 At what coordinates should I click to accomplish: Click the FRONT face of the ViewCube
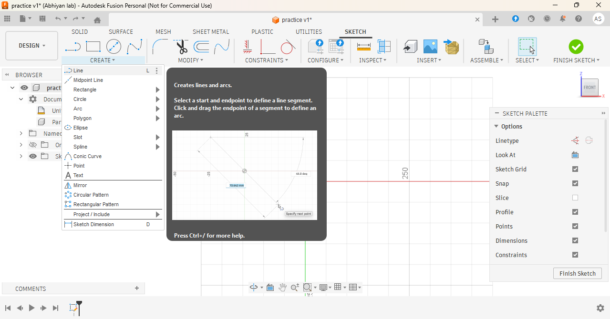point(590,87)
